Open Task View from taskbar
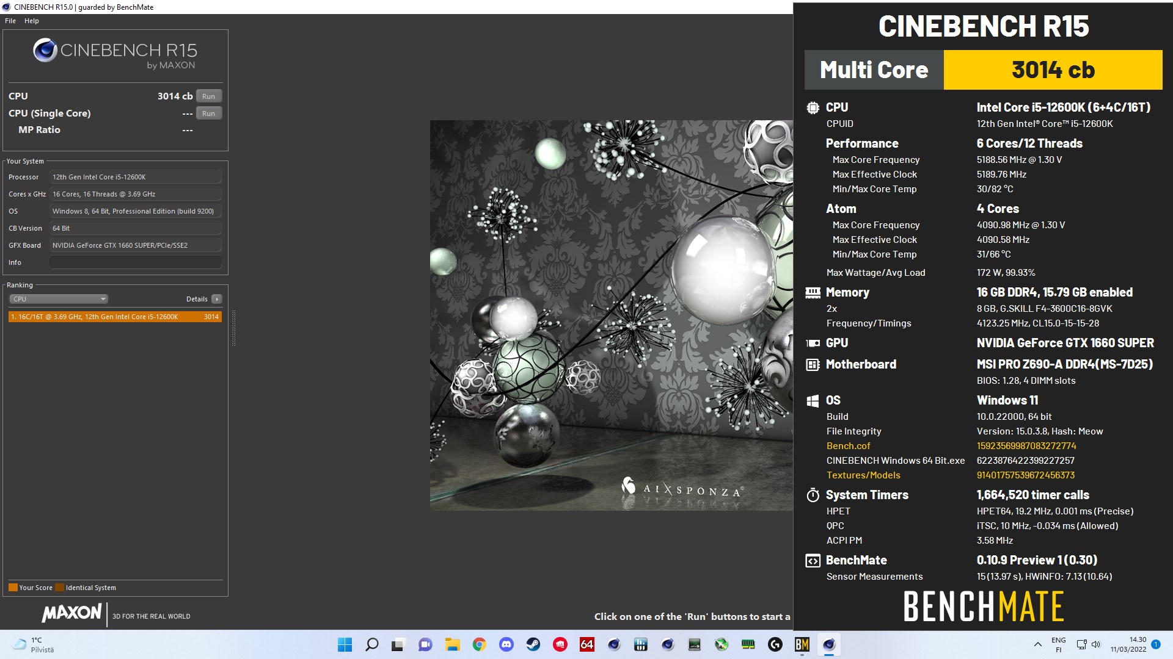Viewport: 1173px width, 659px height. click(398, 644)
